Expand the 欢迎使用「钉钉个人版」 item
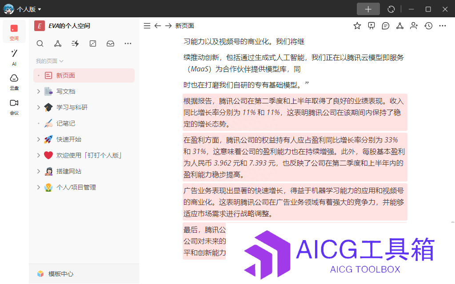 (x=39, y=155)
